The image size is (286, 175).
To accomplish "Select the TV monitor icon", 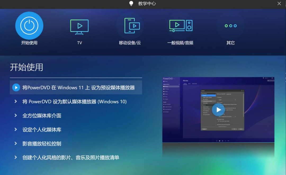I will [x=79, y=26].
